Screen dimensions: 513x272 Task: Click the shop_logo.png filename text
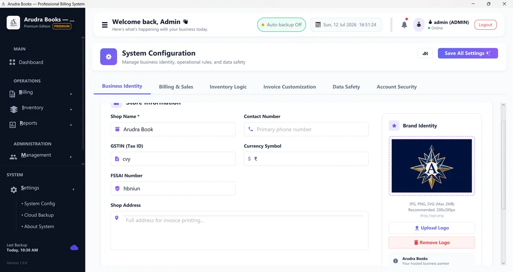click(x=432, y=216)
